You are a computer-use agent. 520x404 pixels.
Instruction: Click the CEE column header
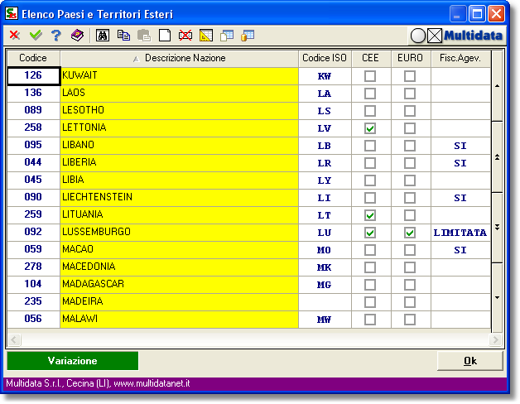click(x=371, y=59)
